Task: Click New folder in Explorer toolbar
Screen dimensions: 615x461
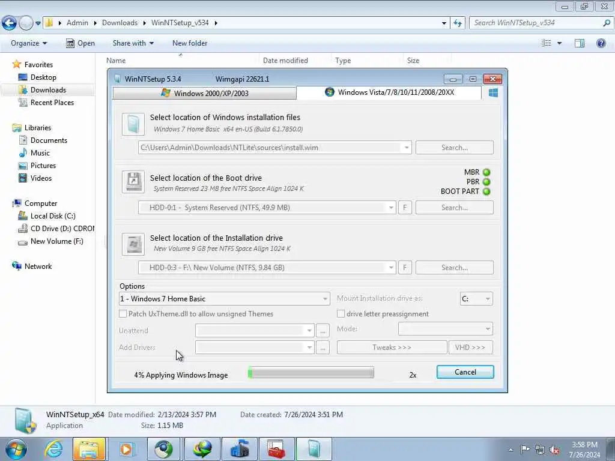Action: coord(190,43)
